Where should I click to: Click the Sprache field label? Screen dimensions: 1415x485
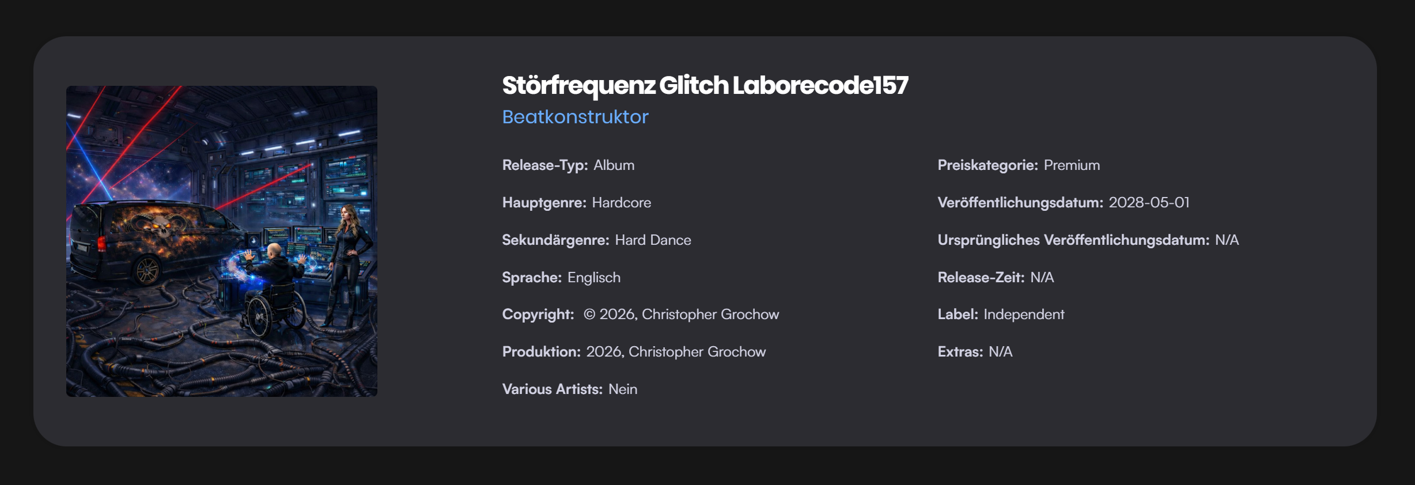click(531, 278)
